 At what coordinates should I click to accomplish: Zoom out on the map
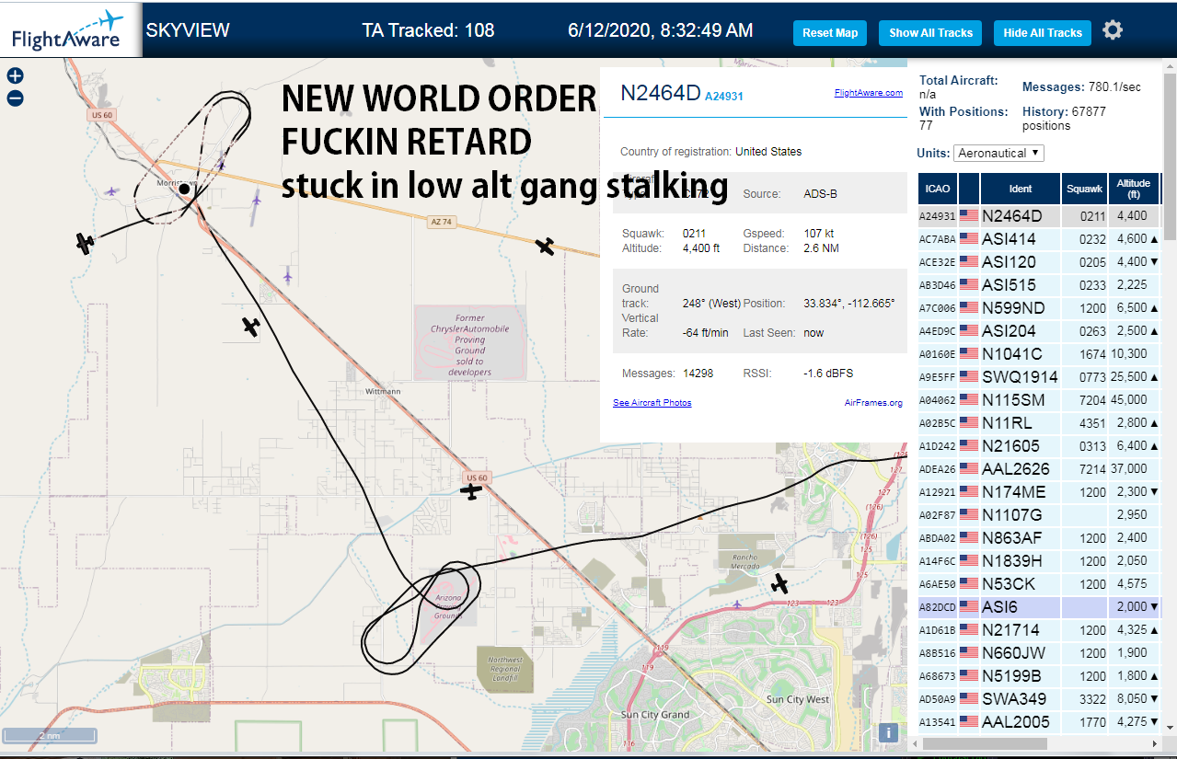click(x=15, y=98)
